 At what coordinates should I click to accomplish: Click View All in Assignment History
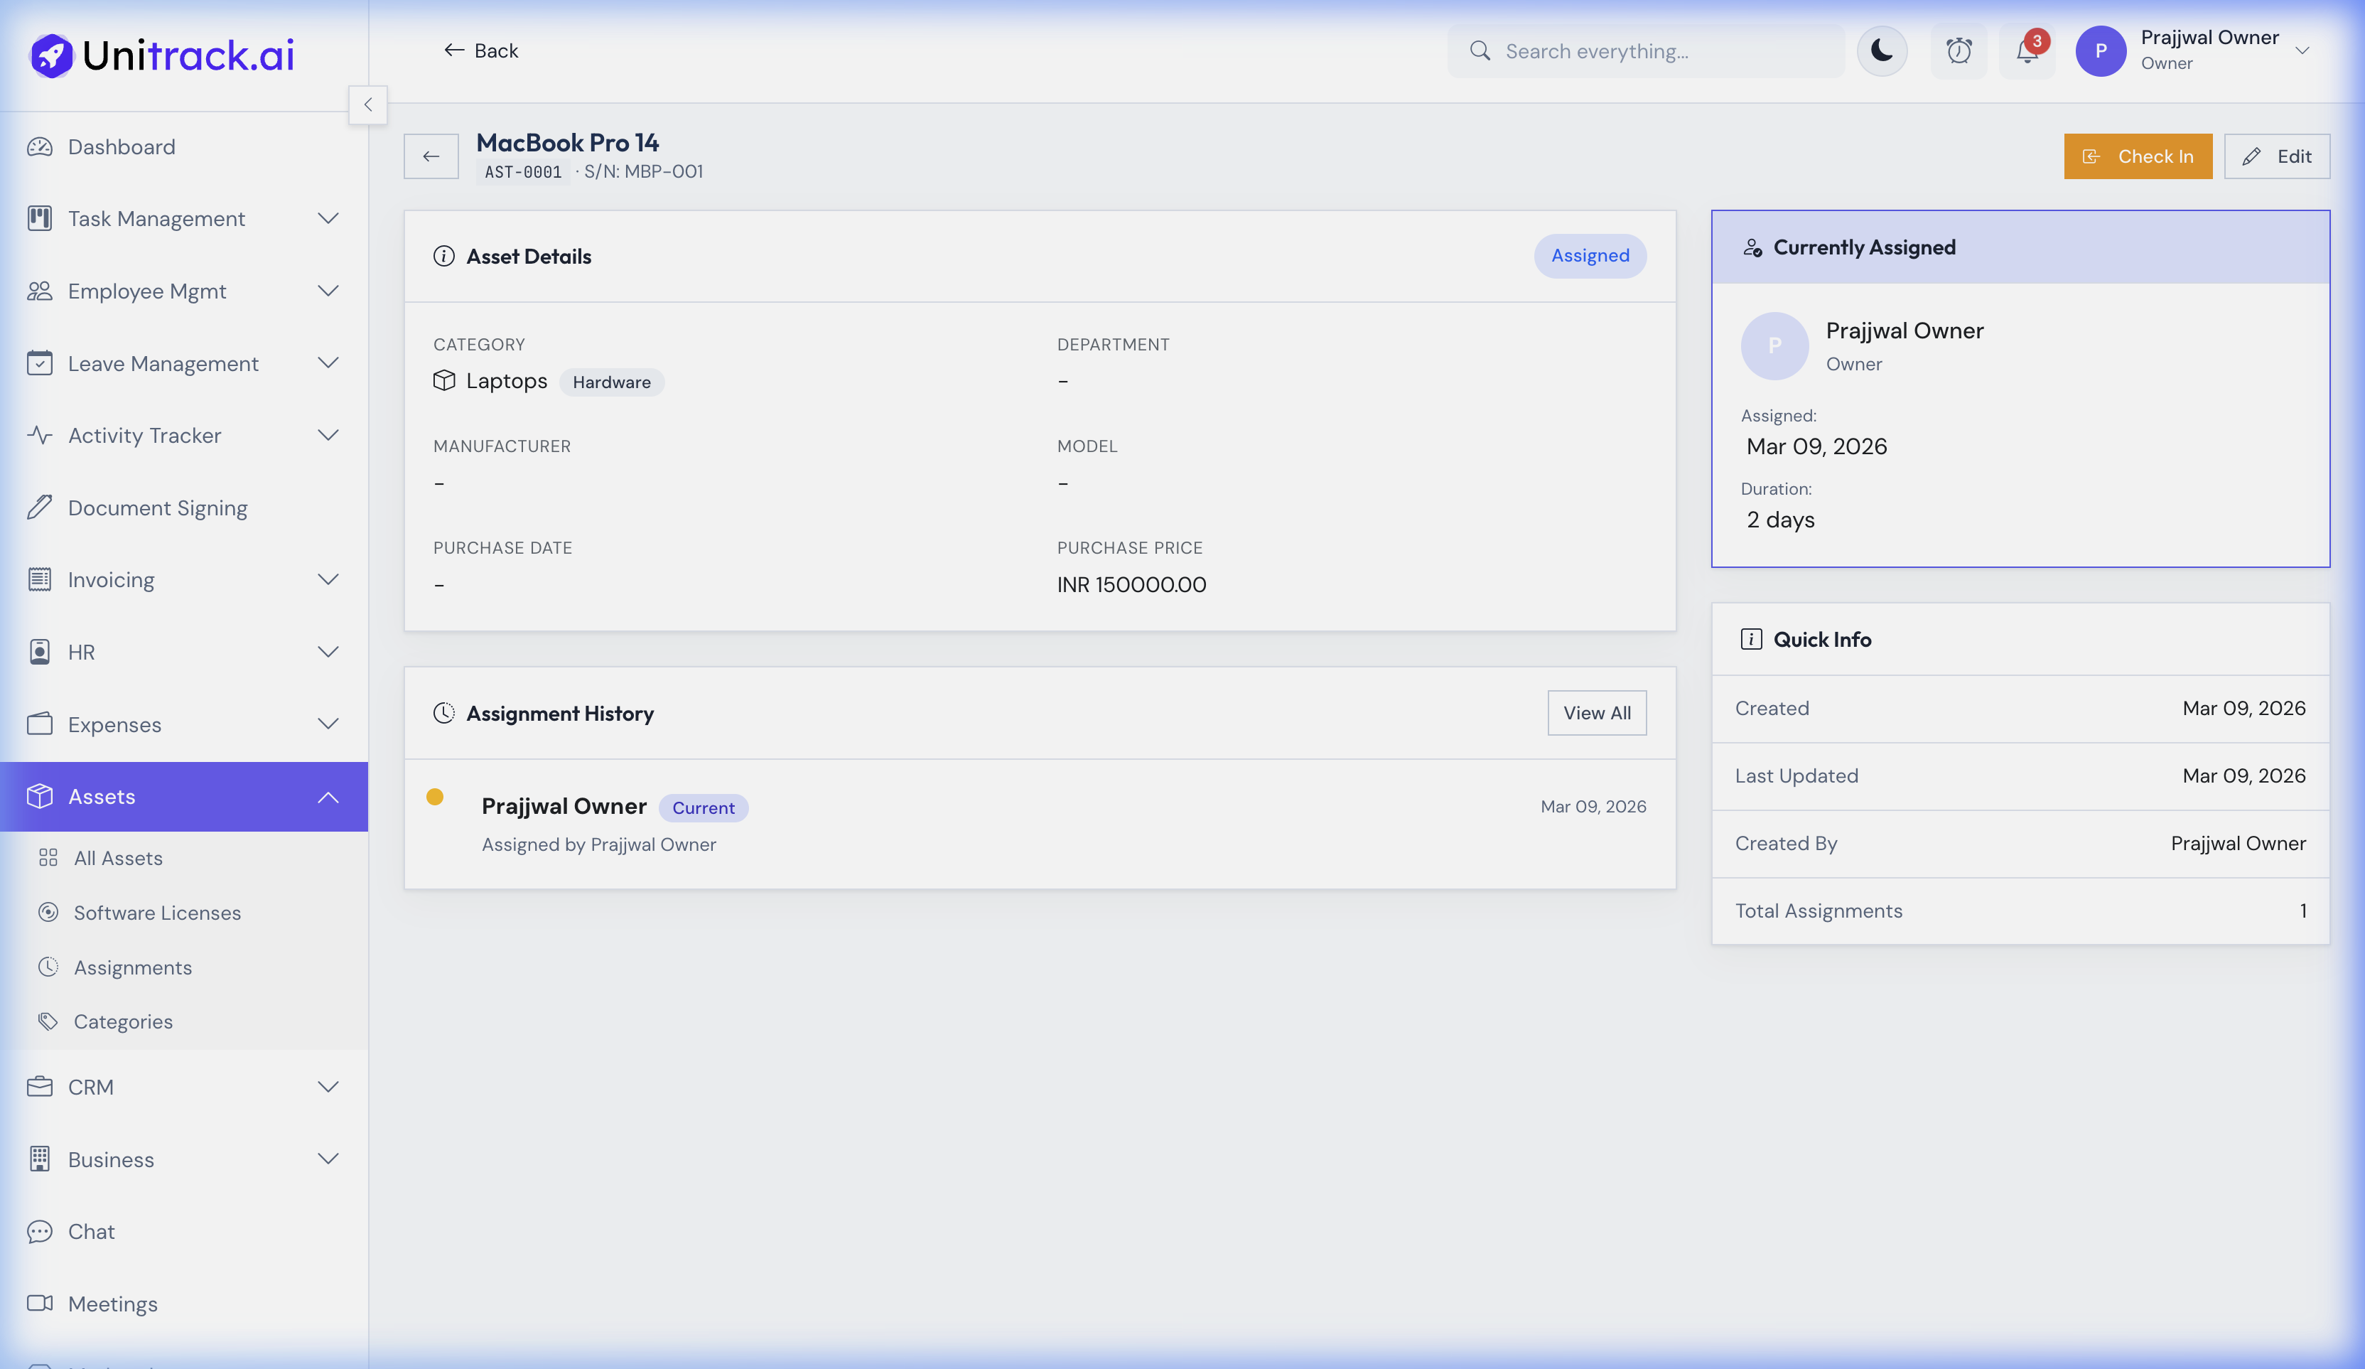pyautogui.click(x=1595, y=714)
